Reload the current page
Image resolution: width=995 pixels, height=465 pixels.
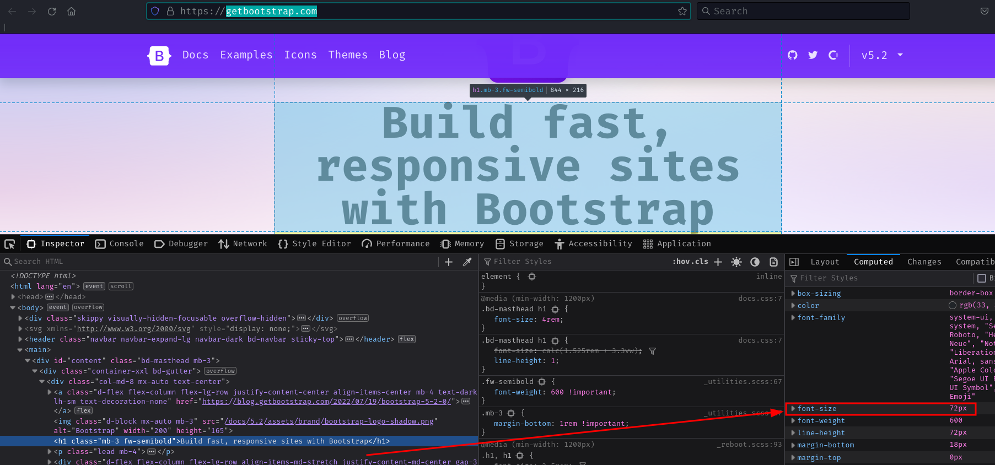52,11
